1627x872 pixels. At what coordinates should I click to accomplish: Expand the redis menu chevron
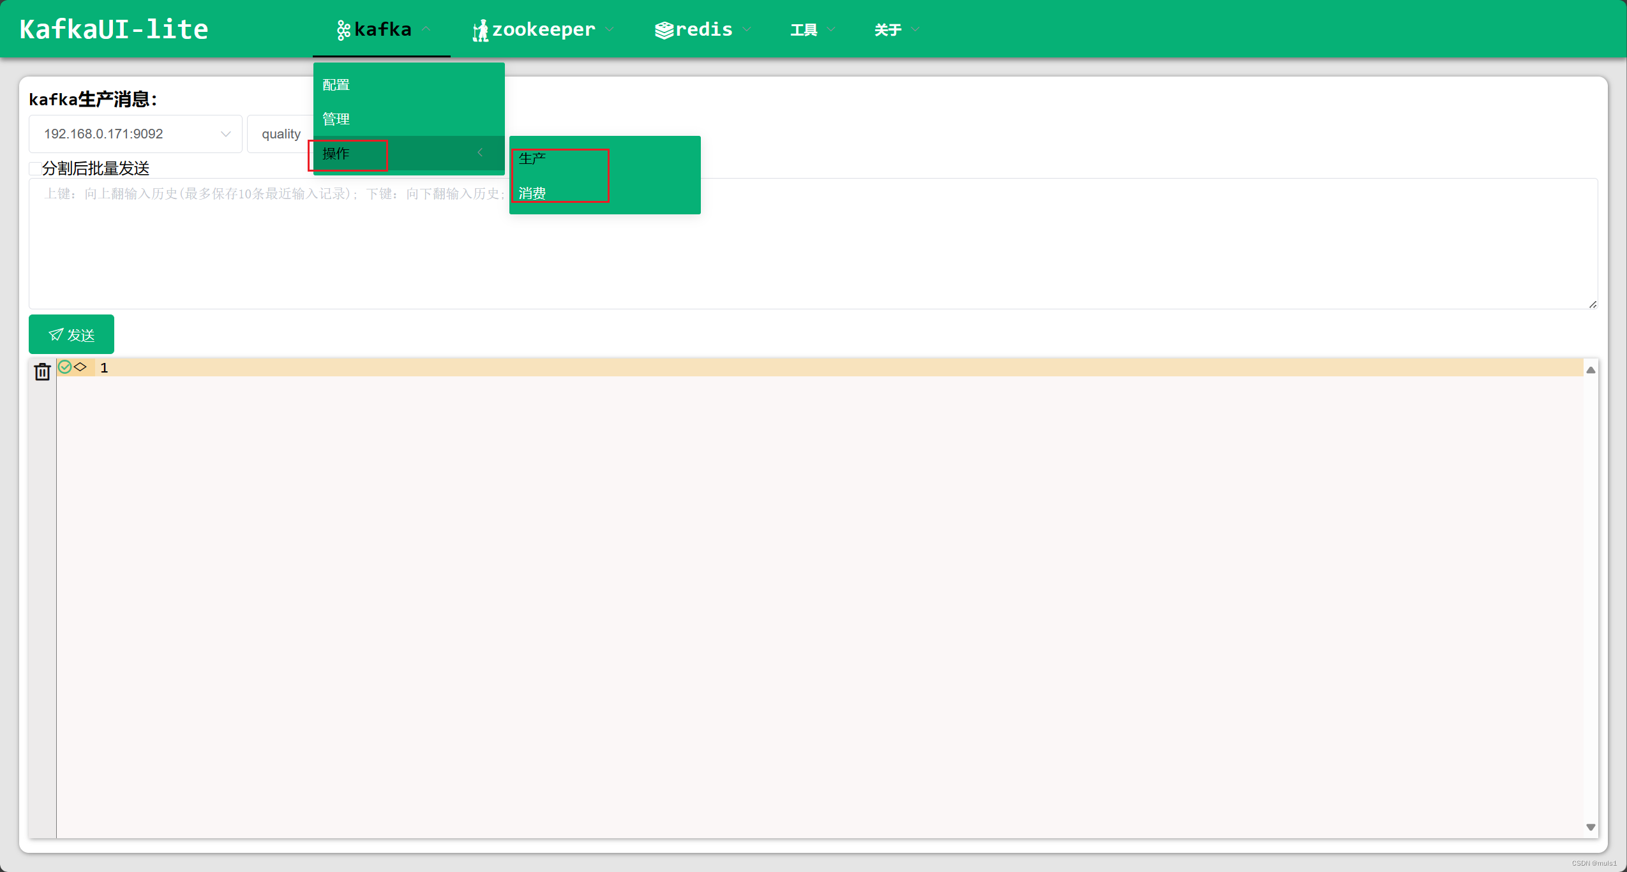[747, 29]
